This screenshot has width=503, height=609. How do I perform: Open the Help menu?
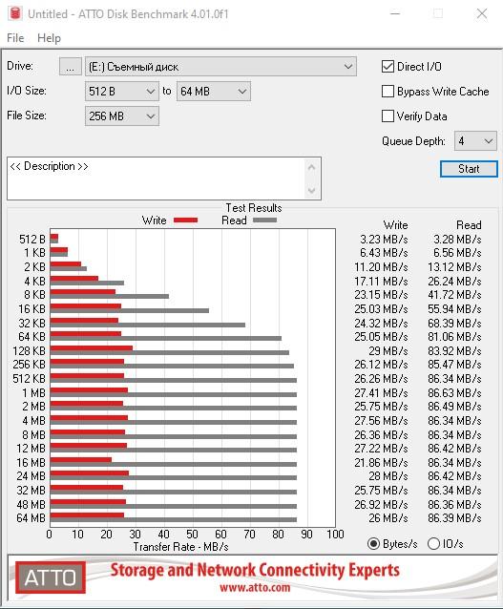(x=49, y=38)
